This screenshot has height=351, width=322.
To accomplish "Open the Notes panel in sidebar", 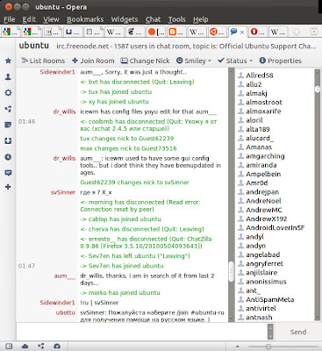I will coord(8,125).
